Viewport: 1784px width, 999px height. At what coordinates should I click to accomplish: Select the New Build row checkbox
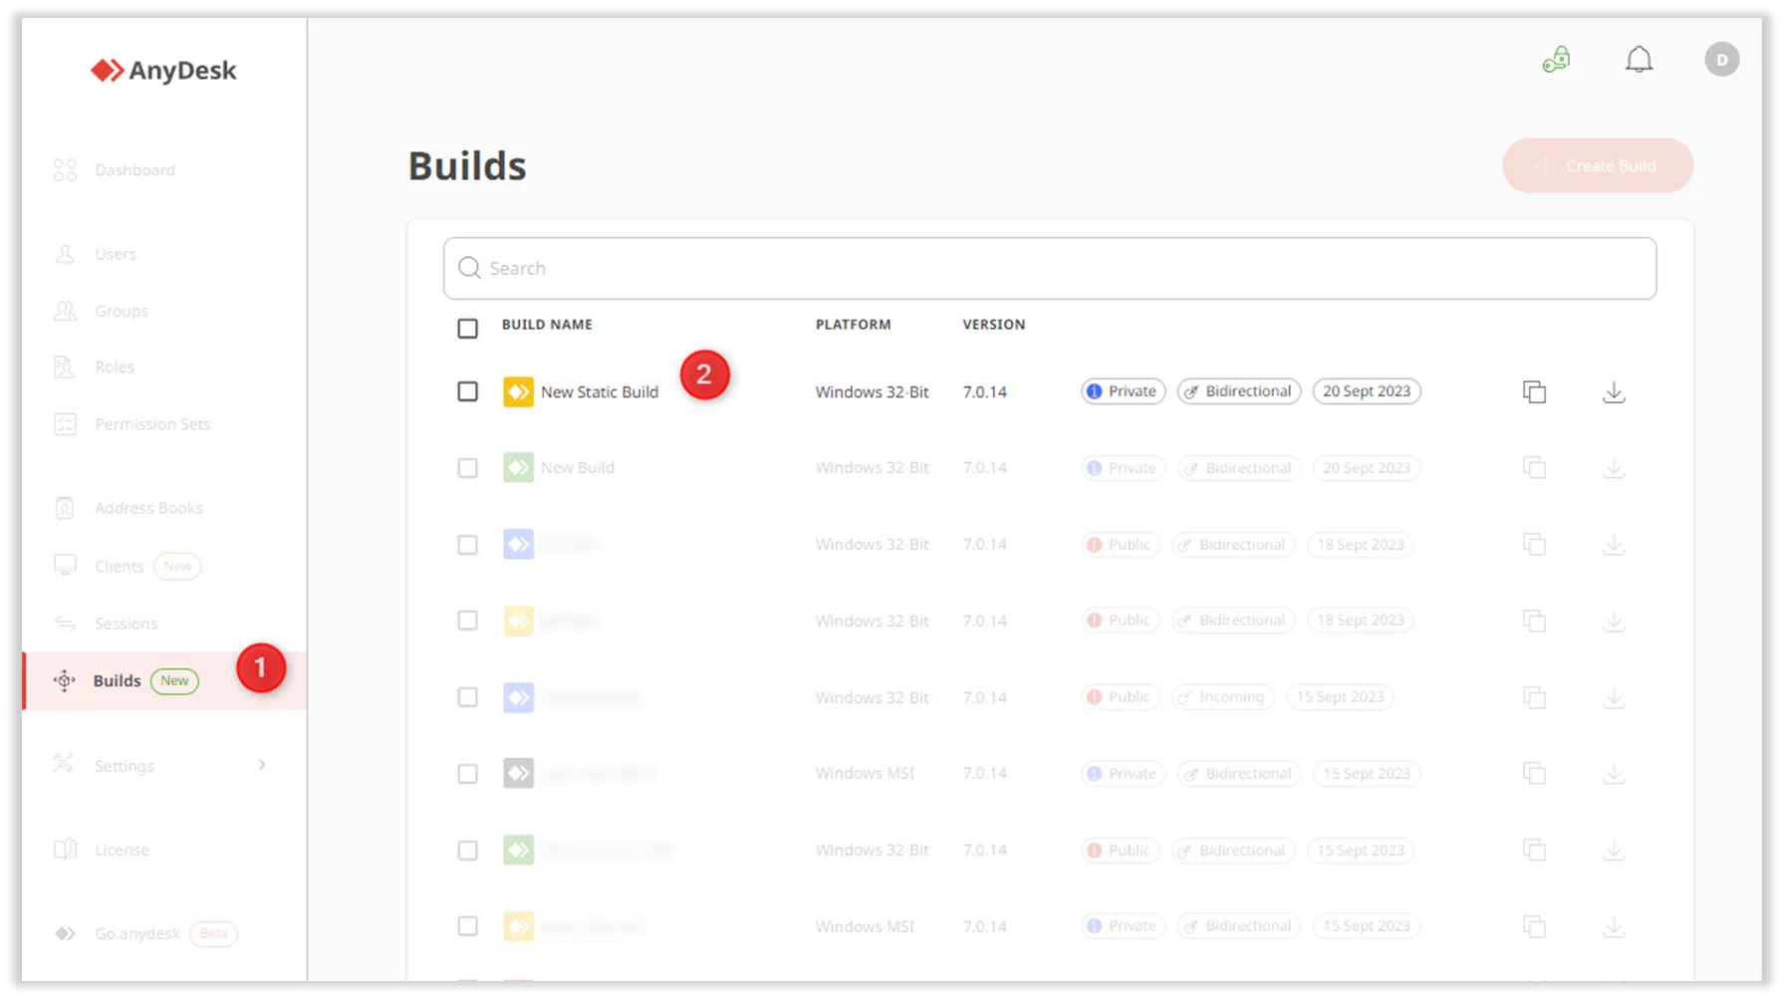tap(467, 468)
